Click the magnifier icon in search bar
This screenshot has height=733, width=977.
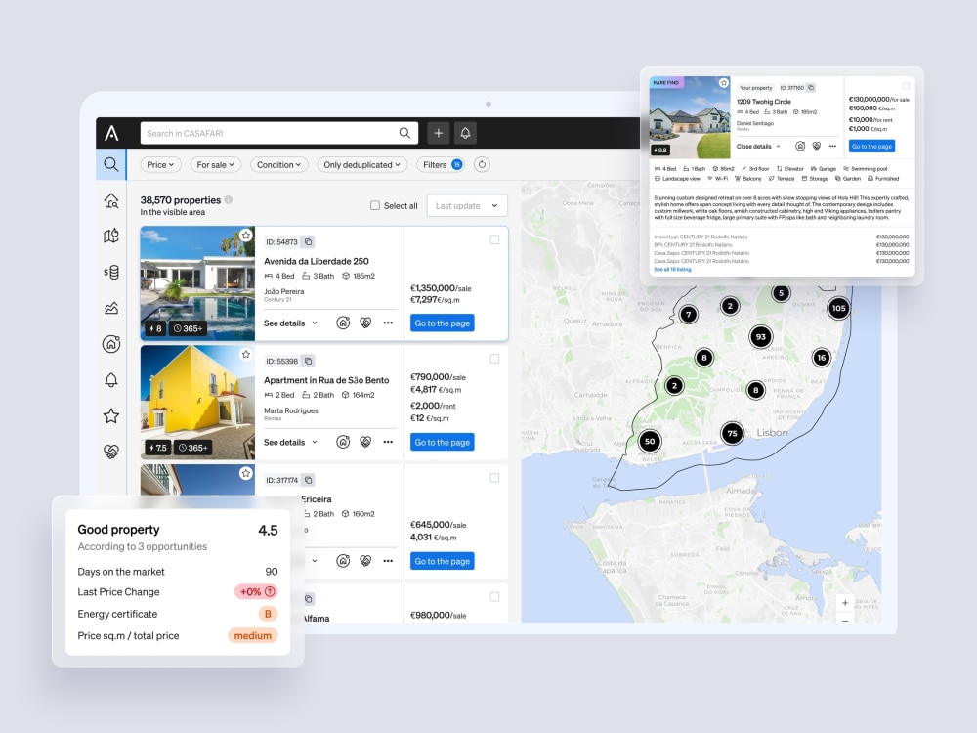(x=404, y=133)
